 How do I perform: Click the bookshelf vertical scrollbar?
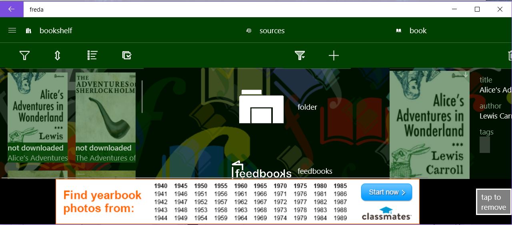142,97
